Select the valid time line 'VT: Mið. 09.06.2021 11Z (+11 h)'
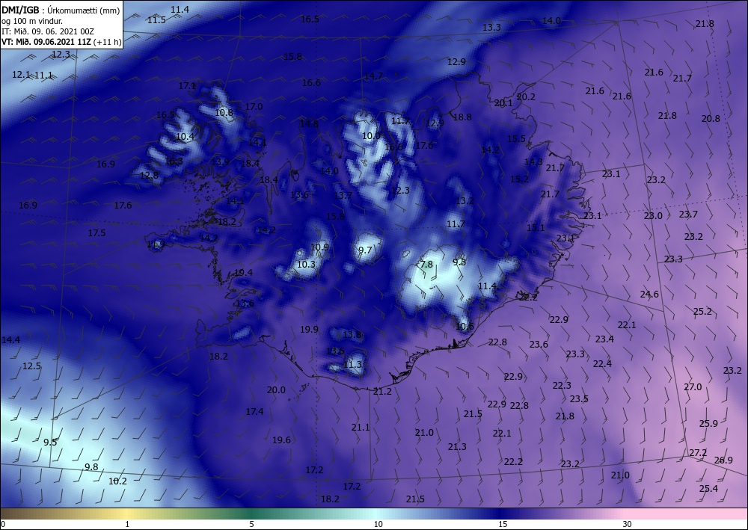Image resolution: width=748 pixels, height=530 pixels. pos(61,41)
